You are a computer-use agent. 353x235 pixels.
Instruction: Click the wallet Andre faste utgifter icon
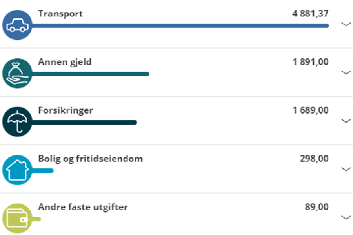point(17,219)
